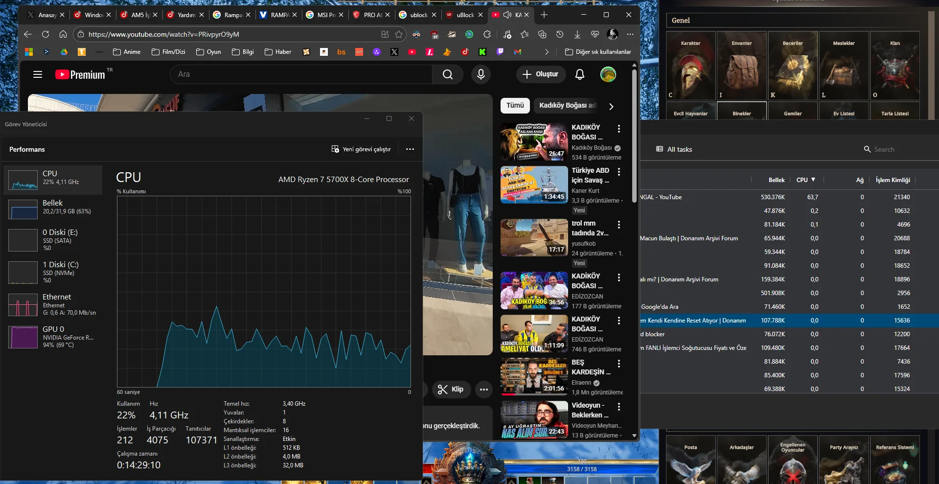
Task: Add page to favorites with star icon
Action: (x=399, y=34)
